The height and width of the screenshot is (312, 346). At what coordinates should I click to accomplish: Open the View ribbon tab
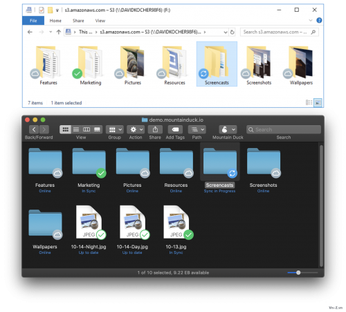[x=100, y=21]
